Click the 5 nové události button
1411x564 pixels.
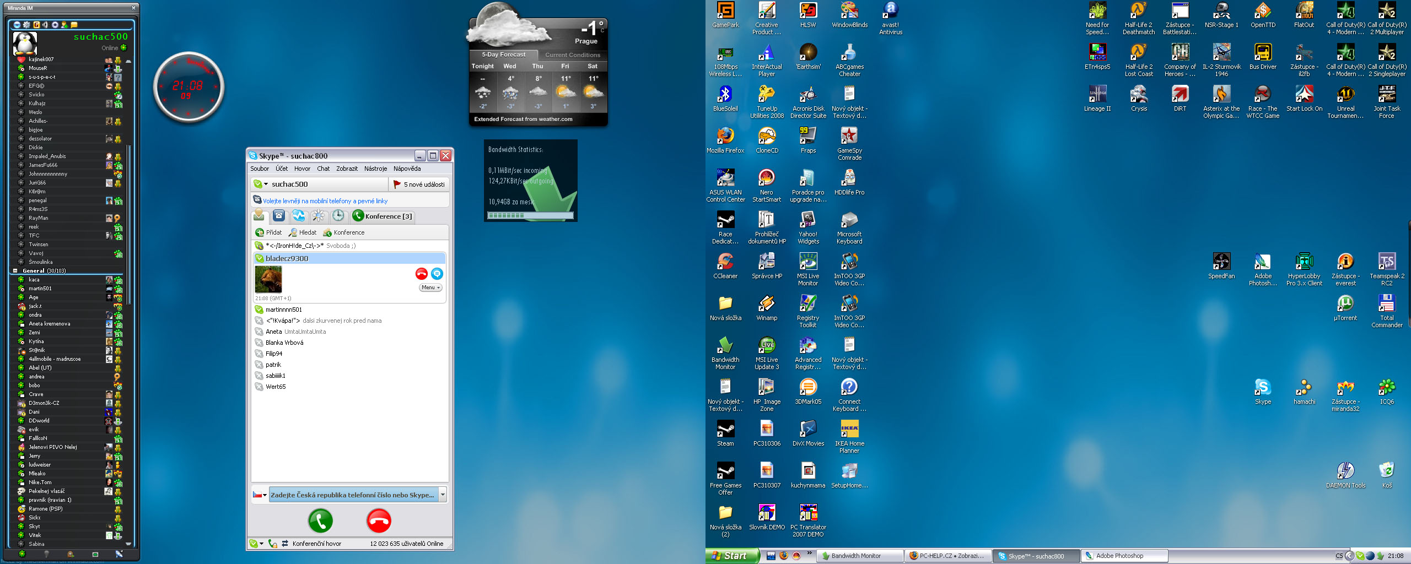click(419, 185)
